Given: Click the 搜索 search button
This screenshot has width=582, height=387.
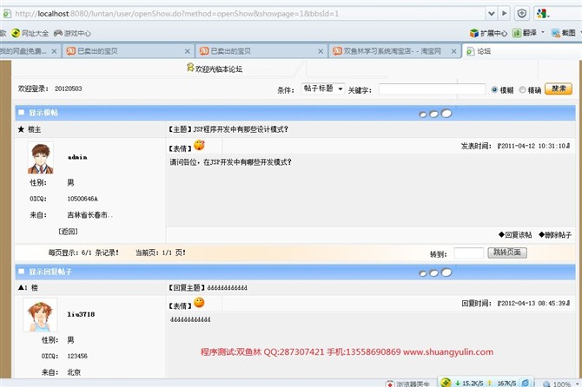Looking at the screenshot, I should (x=559, y=89).
